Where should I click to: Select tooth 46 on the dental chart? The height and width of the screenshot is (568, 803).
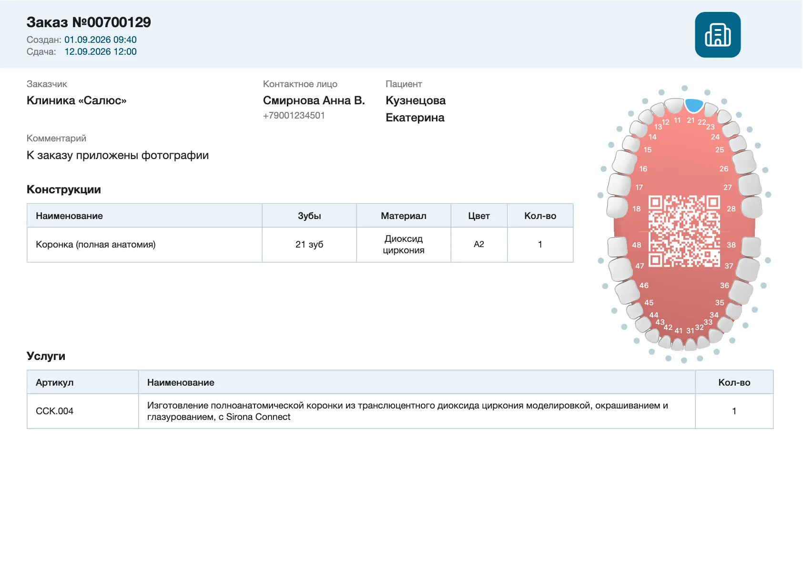tap(627, 291)
